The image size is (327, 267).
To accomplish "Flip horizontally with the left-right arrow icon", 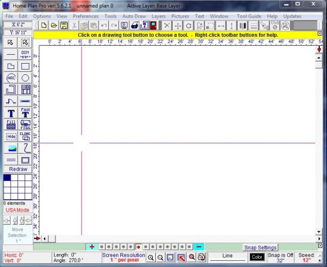I will tap(221, 26).
